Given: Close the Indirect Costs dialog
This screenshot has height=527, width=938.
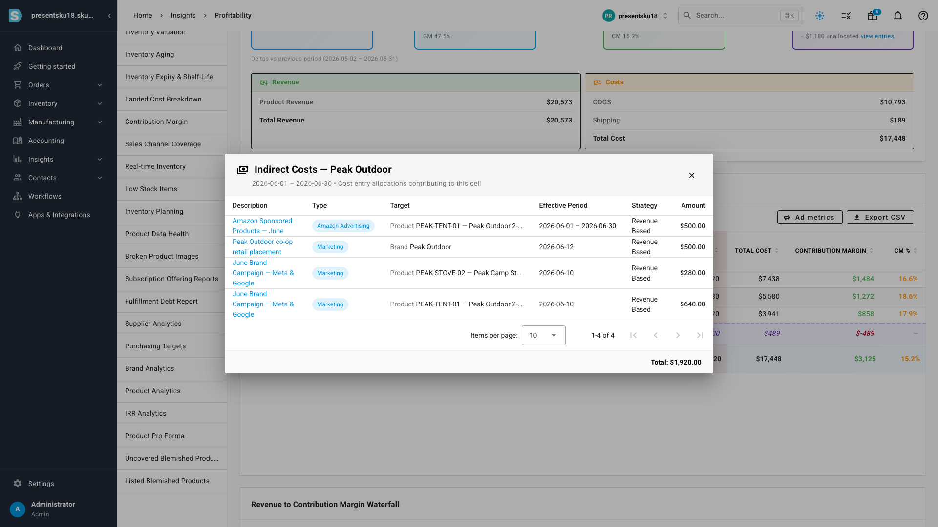Looking at the screenshot, I should pos(692,175).
